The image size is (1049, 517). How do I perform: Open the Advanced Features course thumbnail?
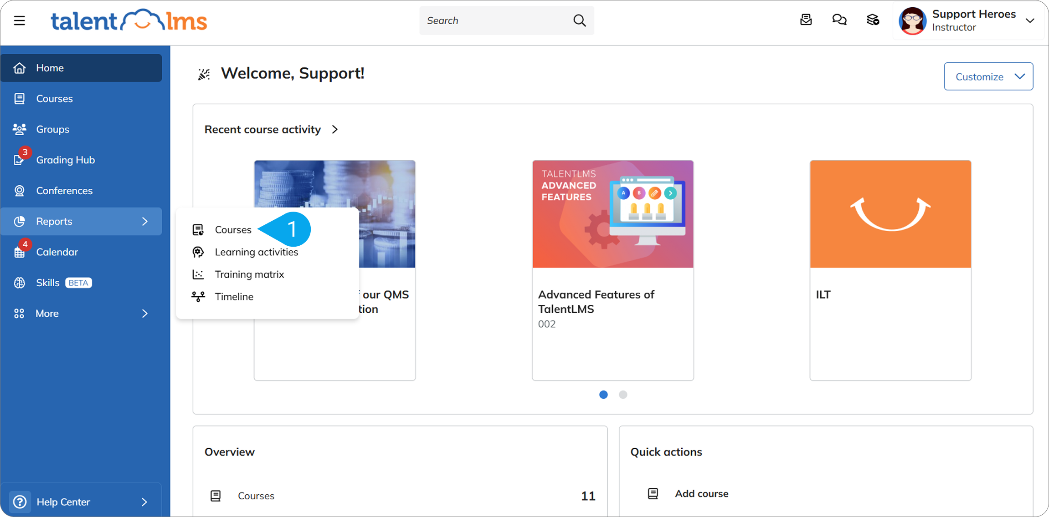tap(613, 214)
